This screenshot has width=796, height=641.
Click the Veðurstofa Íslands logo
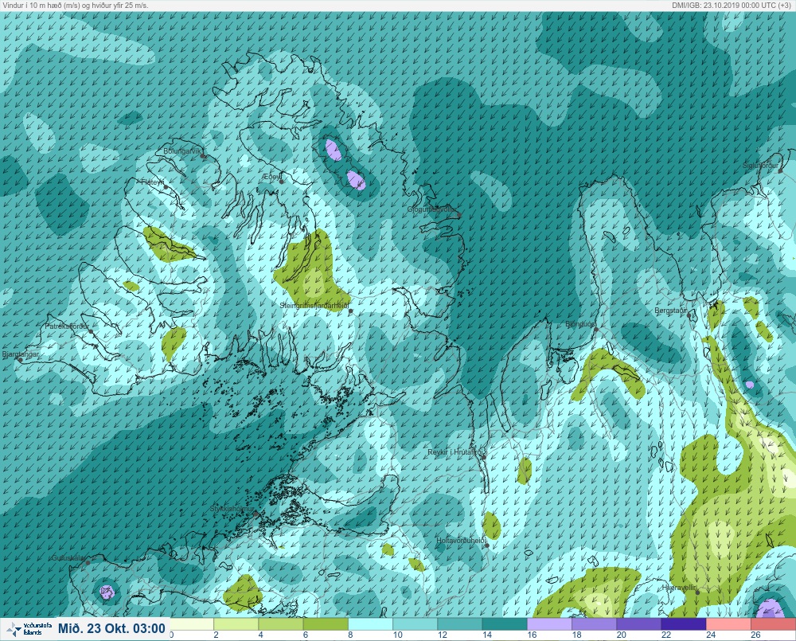(28, 629)
